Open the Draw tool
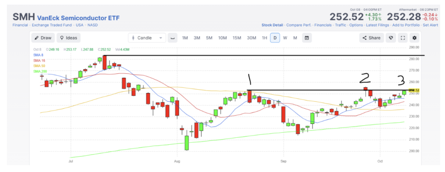Screen dimensions: 445x172 click(43, 38)
